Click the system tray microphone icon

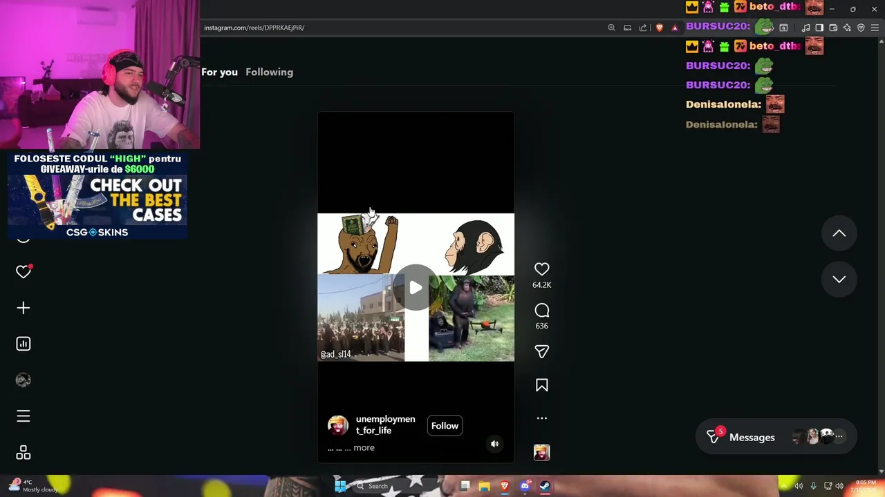(x=813, y=486)
